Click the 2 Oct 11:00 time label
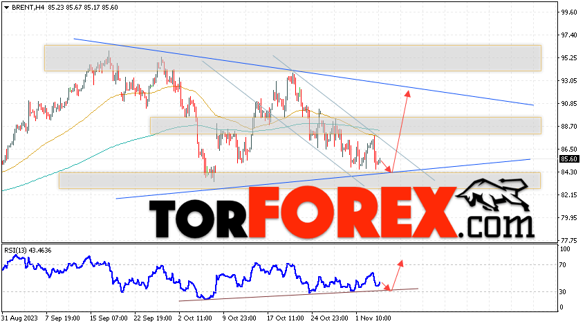Image resolution: width=585 pixels, height=326 pixels. (195, 318)
